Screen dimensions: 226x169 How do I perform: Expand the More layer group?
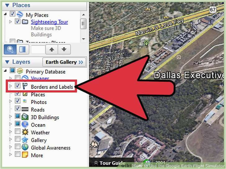(x=11, y=154)
